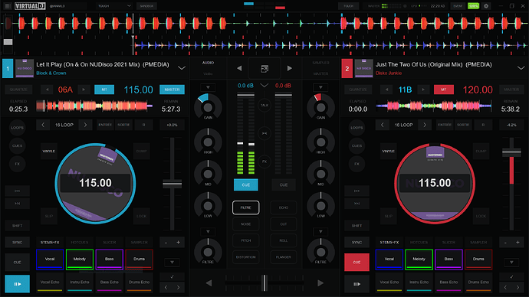Open the hamburger menu beside the VirtualDJ logo

[x=8, y=6]
